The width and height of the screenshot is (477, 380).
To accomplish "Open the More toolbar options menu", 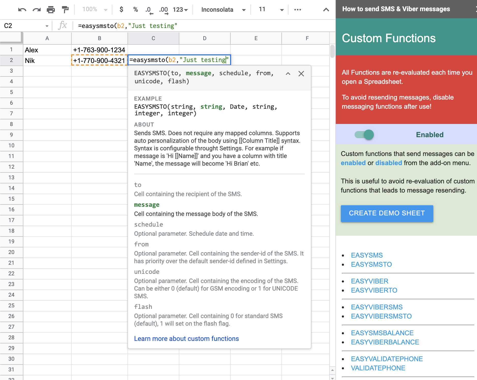I will click(297, 9).
